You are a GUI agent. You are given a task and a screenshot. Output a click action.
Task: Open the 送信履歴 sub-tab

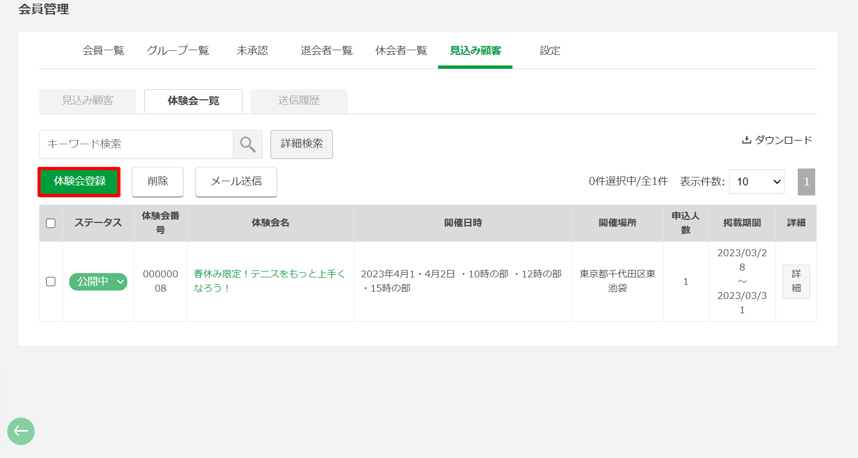click(x=299, y=101)
